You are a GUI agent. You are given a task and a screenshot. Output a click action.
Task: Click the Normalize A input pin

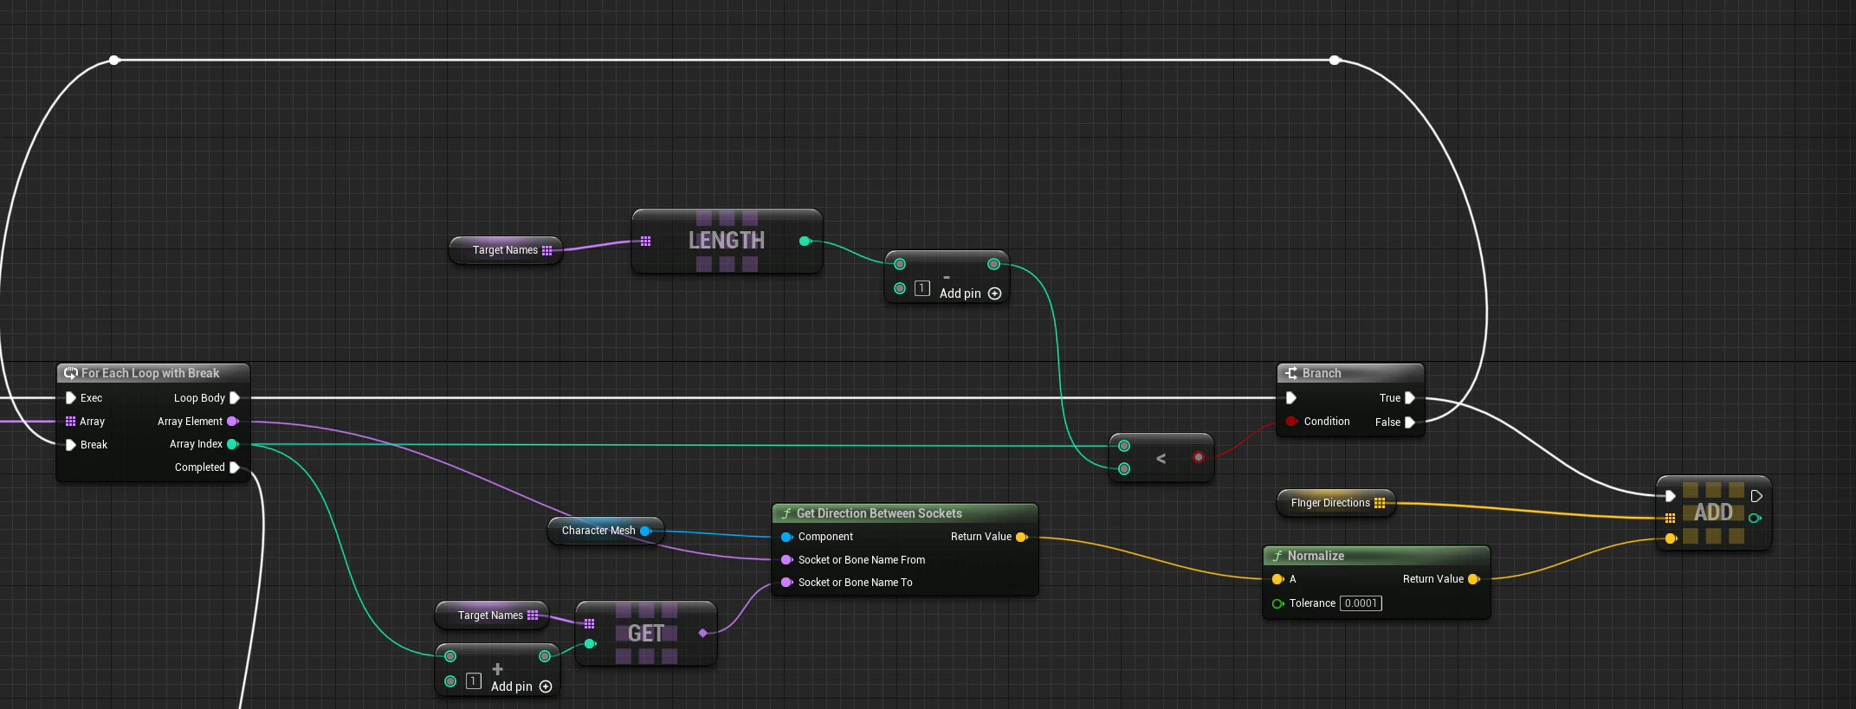[x=1277, y=579]
